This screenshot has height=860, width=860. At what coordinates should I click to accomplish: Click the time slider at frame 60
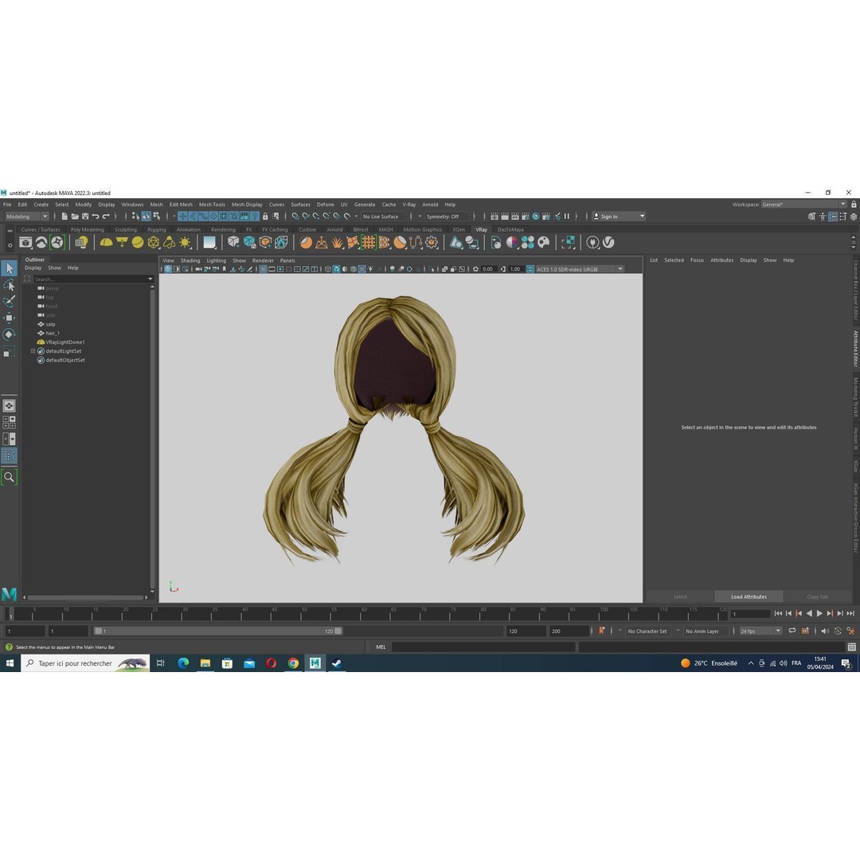(361, 614)
